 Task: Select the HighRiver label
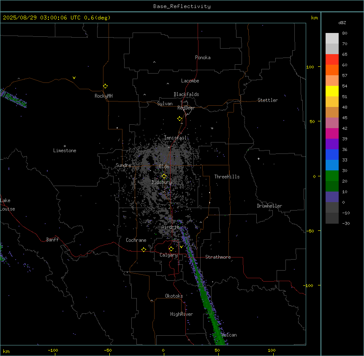182,314
